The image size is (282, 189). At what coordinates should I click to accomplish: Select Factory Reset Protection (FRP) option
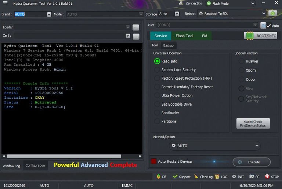tap(157, 78)
